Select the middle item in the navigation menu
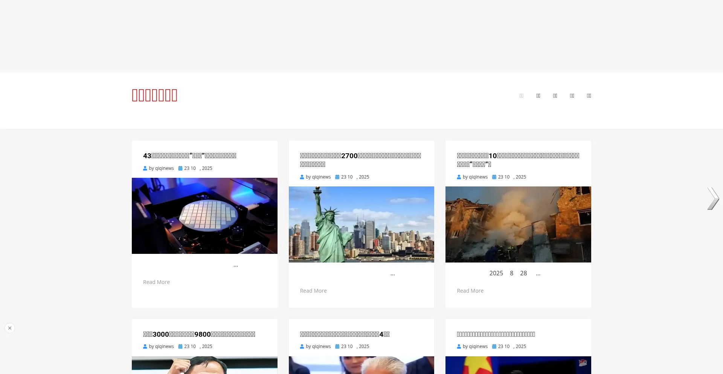The image size is (723, 374). pos(555,96)
